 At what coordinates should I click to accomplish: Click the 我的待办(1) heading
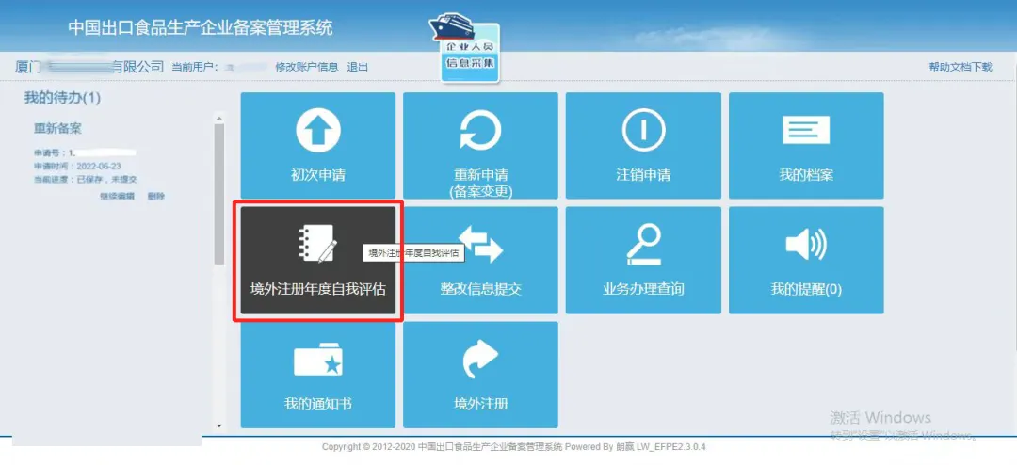pos(62,98)
